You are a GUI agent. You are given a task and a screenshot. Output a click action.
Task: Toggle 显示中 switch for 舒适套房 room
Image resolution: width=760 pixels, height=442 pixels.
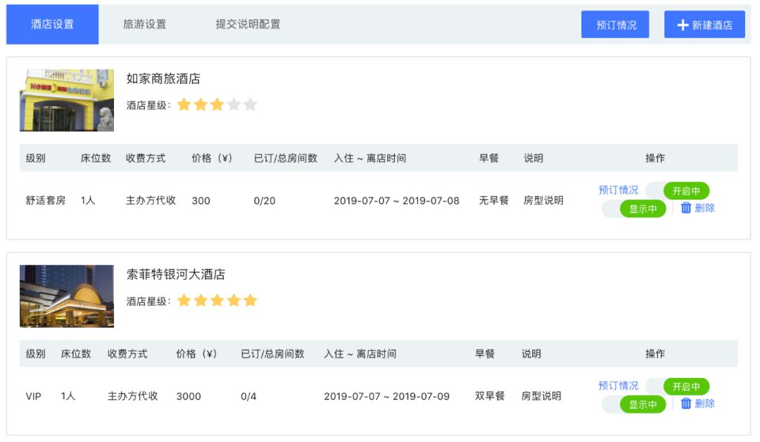pyautogui.click(x=634, y=209)
